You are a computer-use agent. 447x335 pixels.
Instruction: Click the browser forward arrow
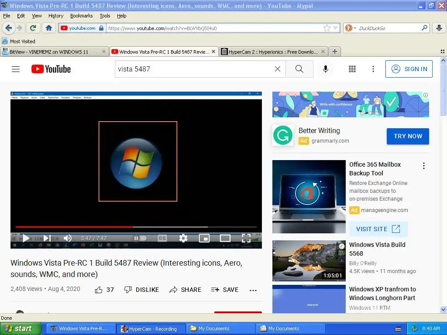pos(19,28)
